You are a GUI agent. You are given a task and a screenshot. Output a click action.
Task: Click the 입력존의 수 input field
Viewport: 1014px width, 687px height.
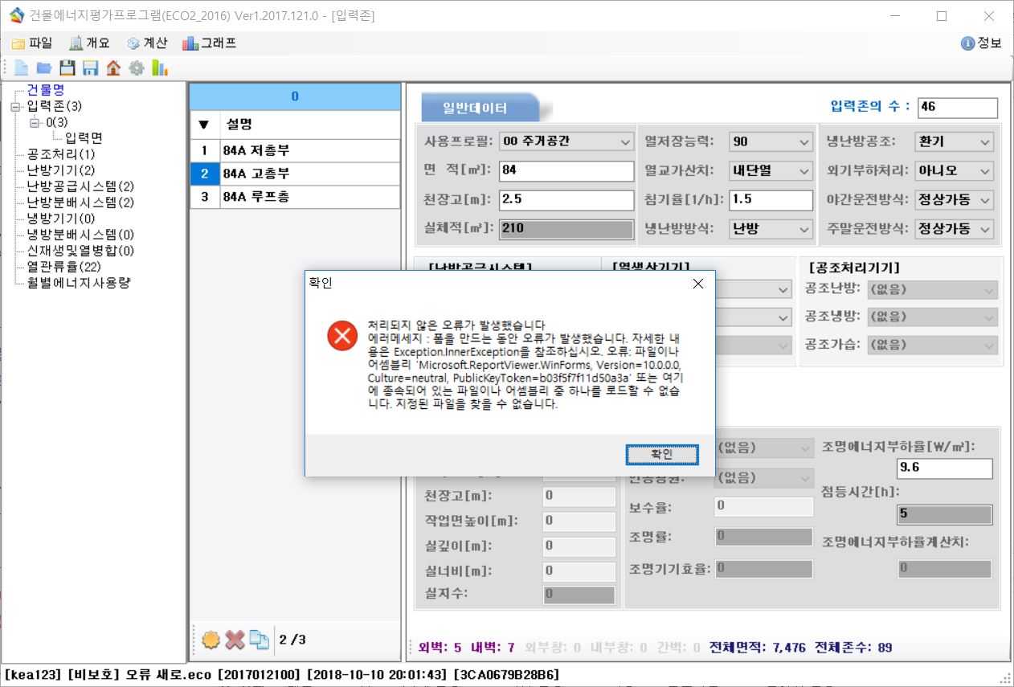[x=957, y=107]
